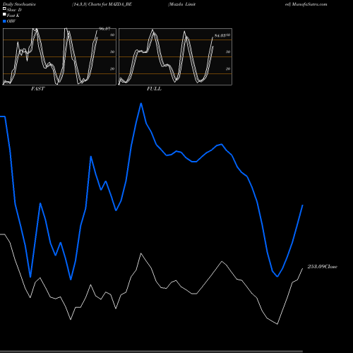The width and height of the screenshot is (353, 353).
Task: Click the 'FAST' chart label
Action: (x=38, y=89)
